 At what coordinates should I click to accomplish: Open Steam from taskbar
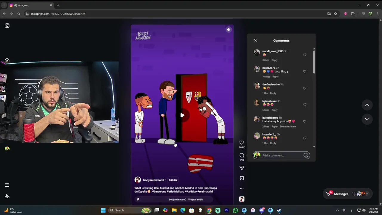tap(279, 210)
